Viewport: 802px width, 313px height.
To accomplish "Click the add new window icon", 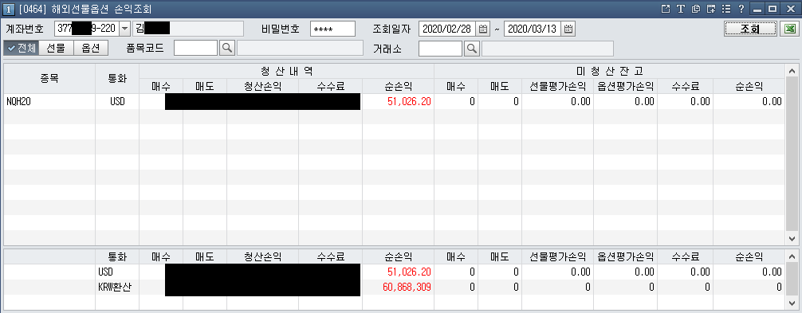I will click(x=710, y=9).
